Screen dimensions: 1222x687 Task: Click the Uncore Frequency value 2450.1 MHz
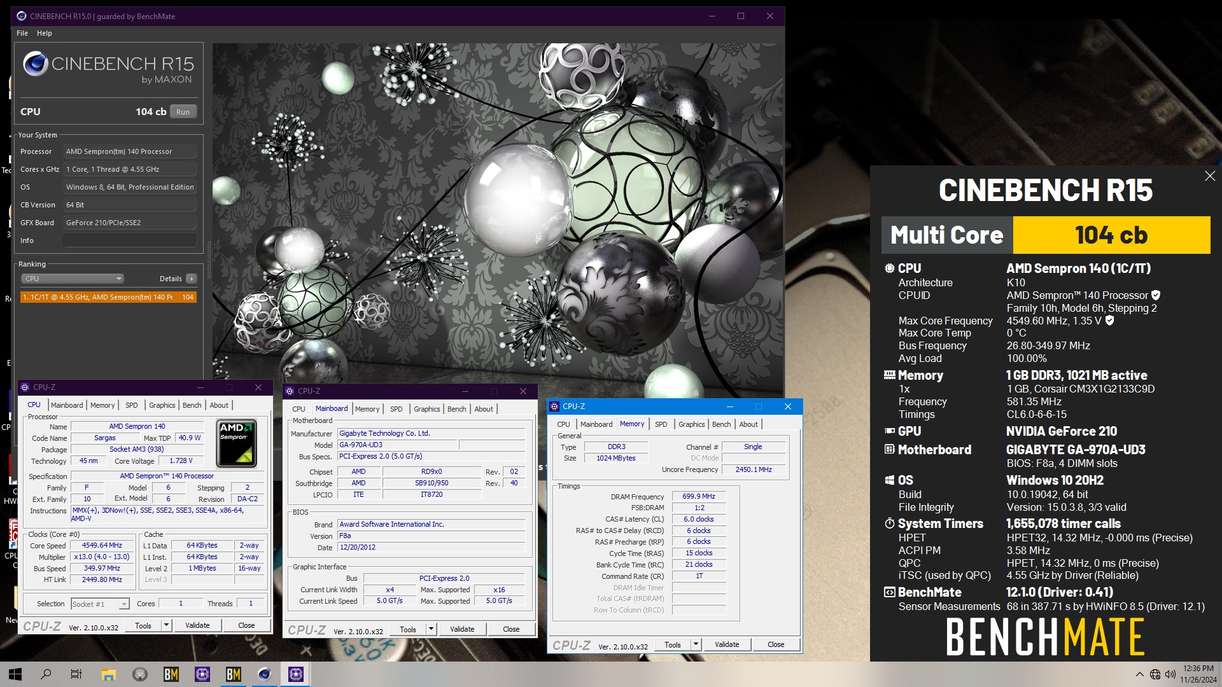754,469
